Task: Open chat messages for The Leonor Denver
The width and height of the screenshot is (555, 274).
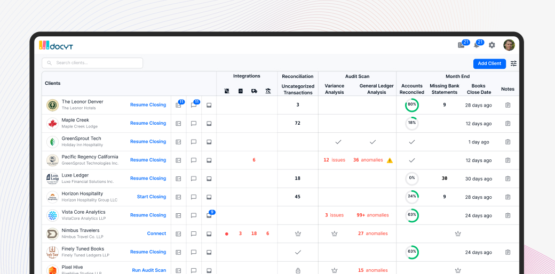Action: tap(194, 105)
